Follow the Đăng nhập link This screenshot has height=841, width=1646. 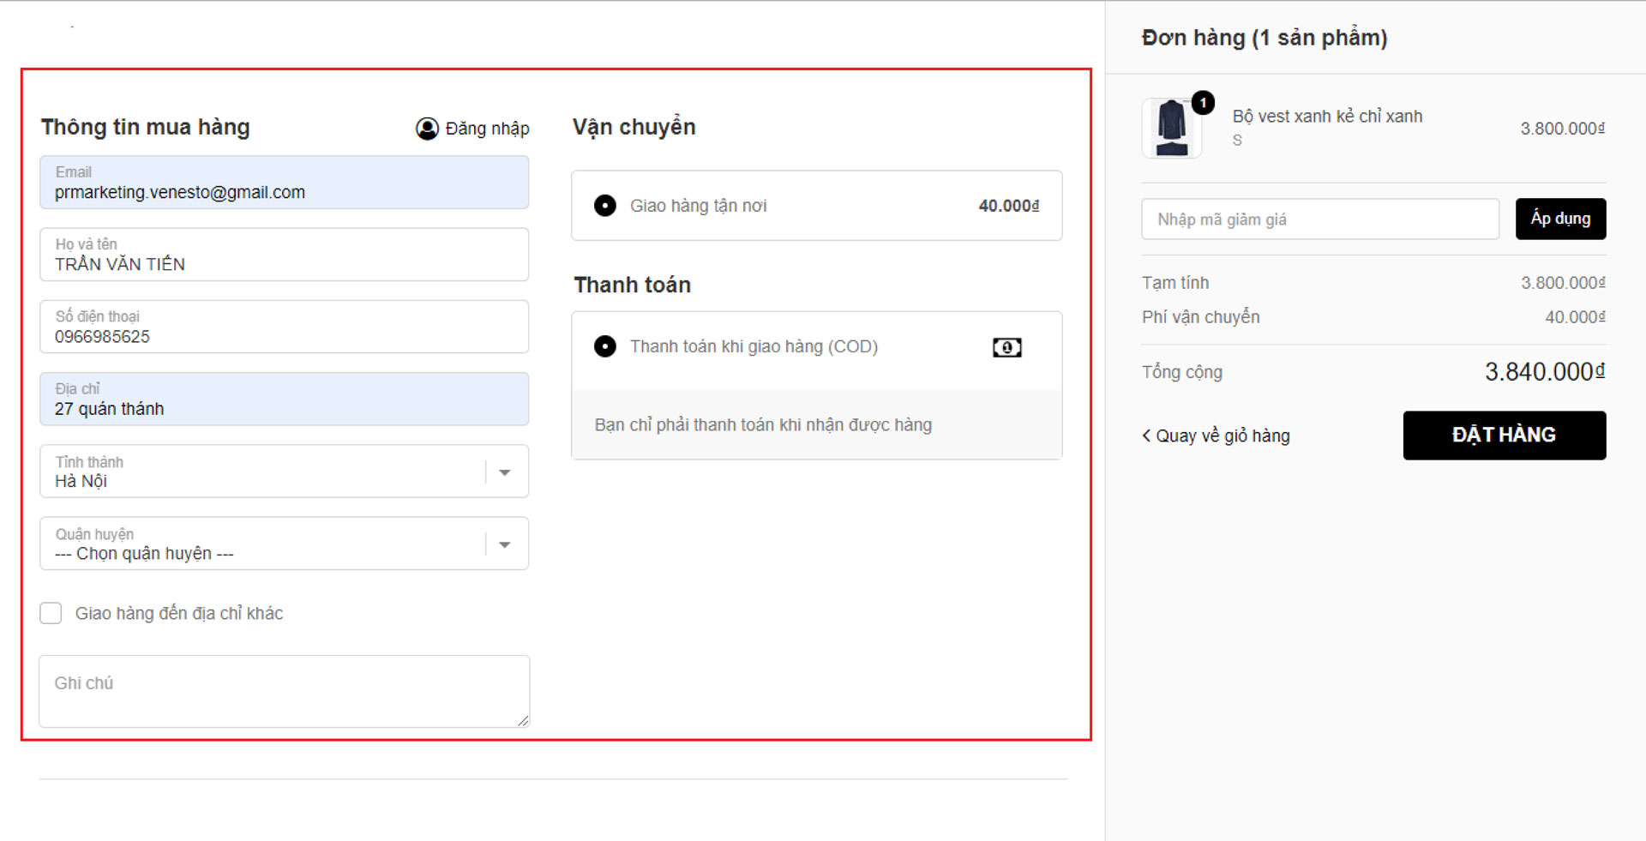click(487, 129)
